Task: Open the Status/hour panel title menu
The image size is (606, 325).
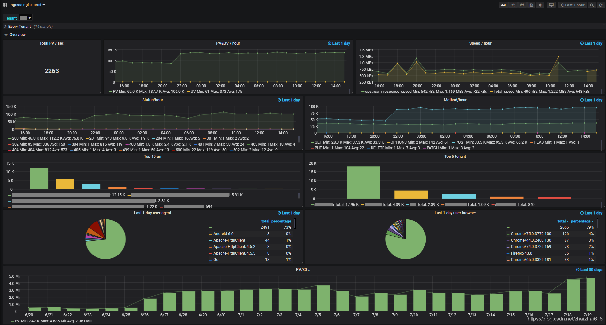Action: tap(153, 100)
